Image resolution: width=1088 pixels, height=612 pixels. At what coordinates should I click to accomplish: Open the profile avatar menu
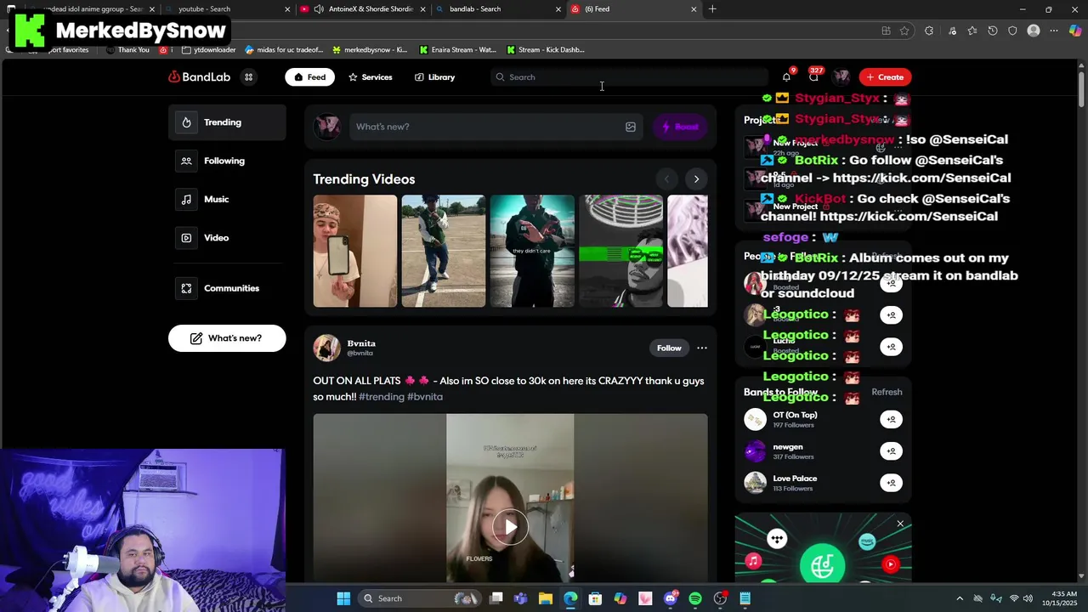point(841,77)
